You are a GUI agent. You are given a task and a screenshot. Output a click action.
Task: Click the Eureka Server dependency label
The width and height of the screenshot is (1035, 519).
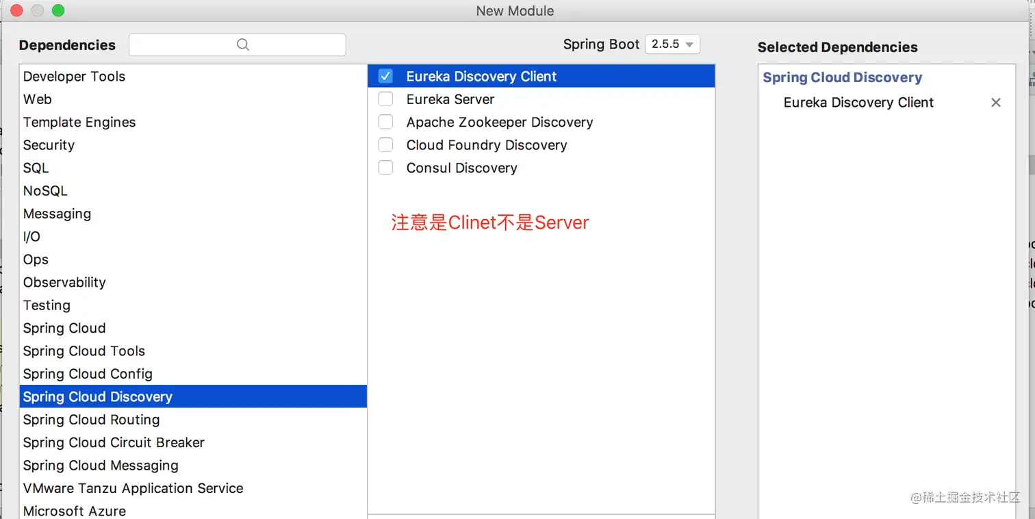[450, 99]
